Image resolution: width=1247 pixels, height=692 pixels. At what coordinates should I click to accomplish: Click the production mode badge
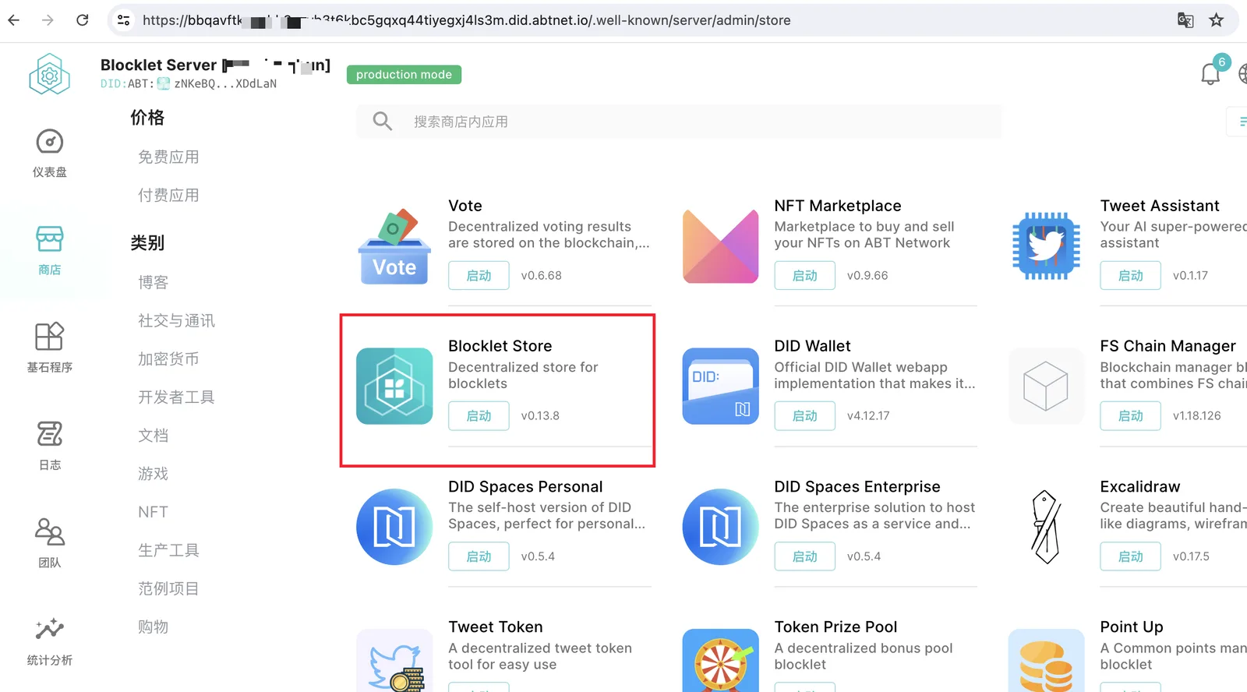tap(404, 75)
